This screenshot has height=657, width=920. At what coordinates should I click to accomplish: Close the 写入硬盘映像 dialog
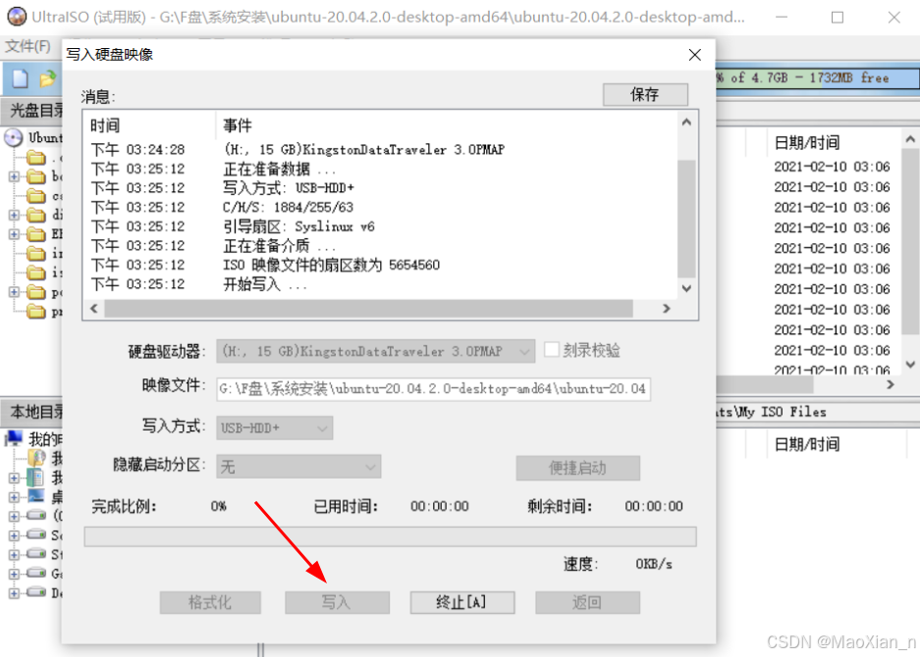pyautogui.click(x=695, y=55)
